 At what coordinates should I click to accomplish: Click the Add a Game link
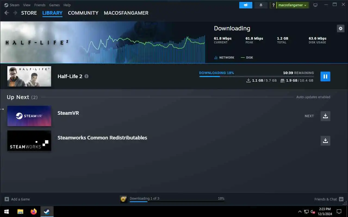pyautogui.click(x=20, y=199)
